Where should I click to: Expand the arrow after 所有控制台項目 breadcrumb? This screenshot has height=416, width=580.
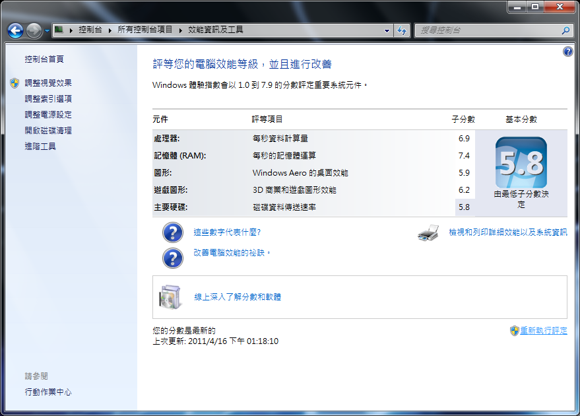point(181,30)
